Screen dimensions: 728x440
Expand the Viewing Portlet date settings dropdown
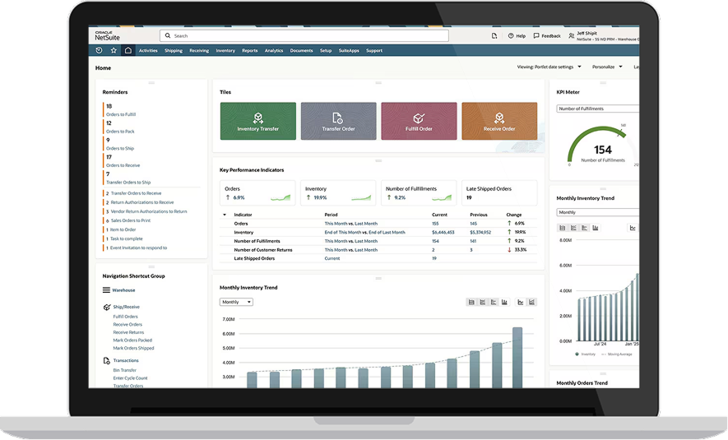pos(579,67)
